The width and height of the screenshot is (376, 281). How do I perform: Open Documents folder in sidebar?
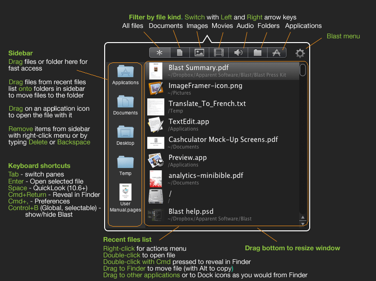[x=125, y=101]
